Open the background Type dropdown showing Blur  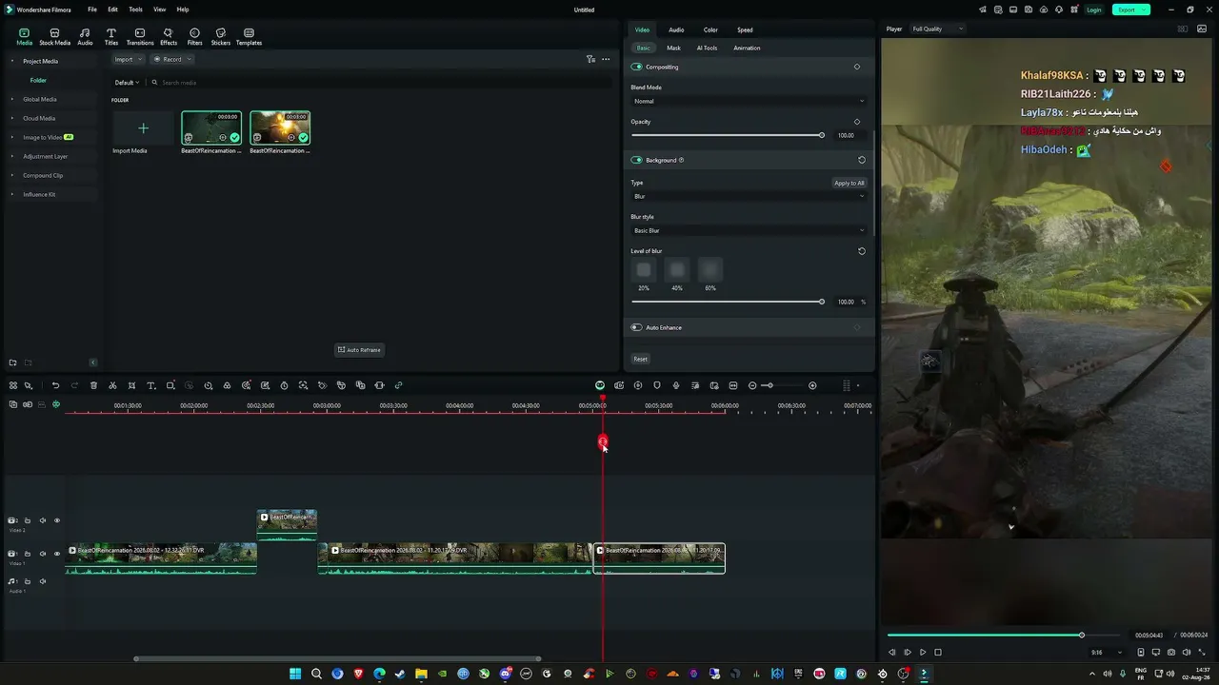(x=749, y=196)
